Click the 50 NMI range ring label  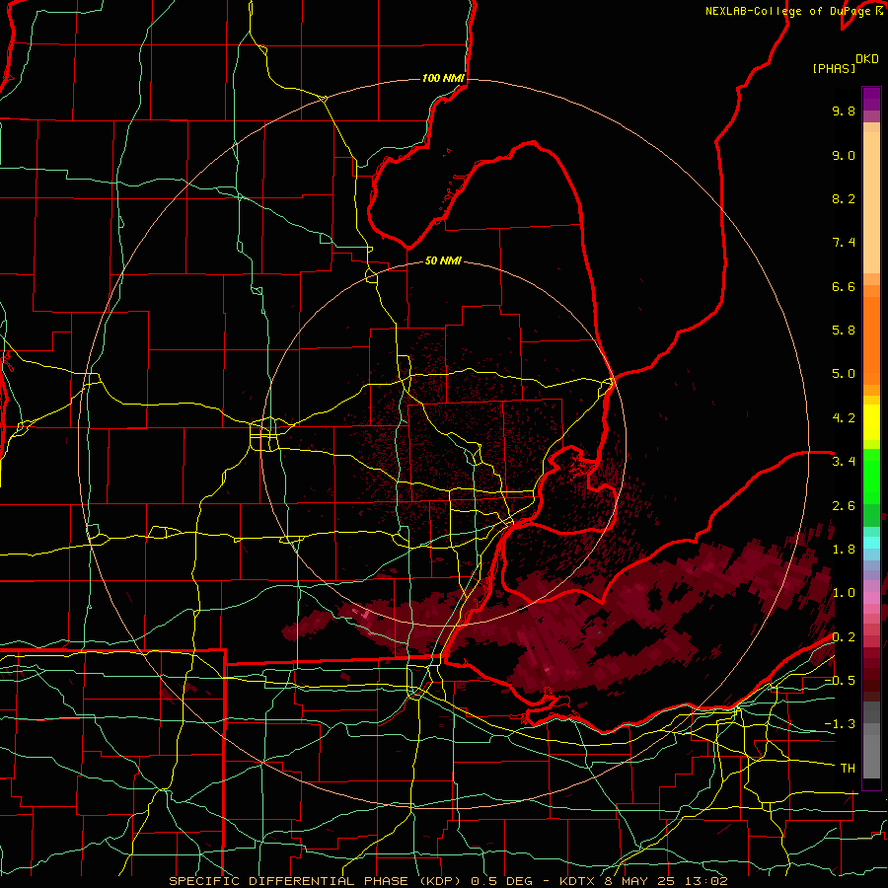[x=443, y=261]
